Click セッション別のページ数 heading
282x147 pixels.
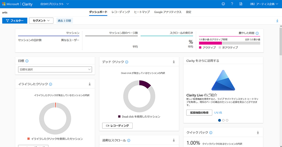(124, 33)
